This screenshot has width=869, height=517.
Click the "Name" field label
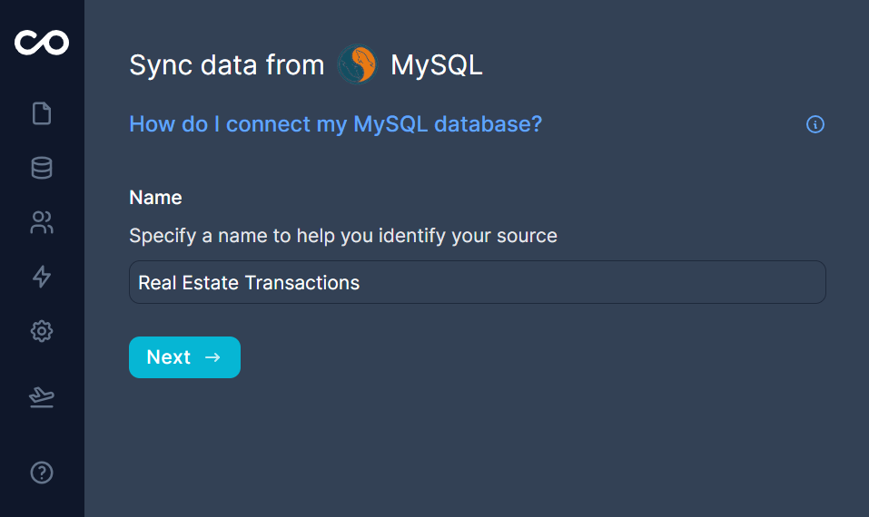155,198
